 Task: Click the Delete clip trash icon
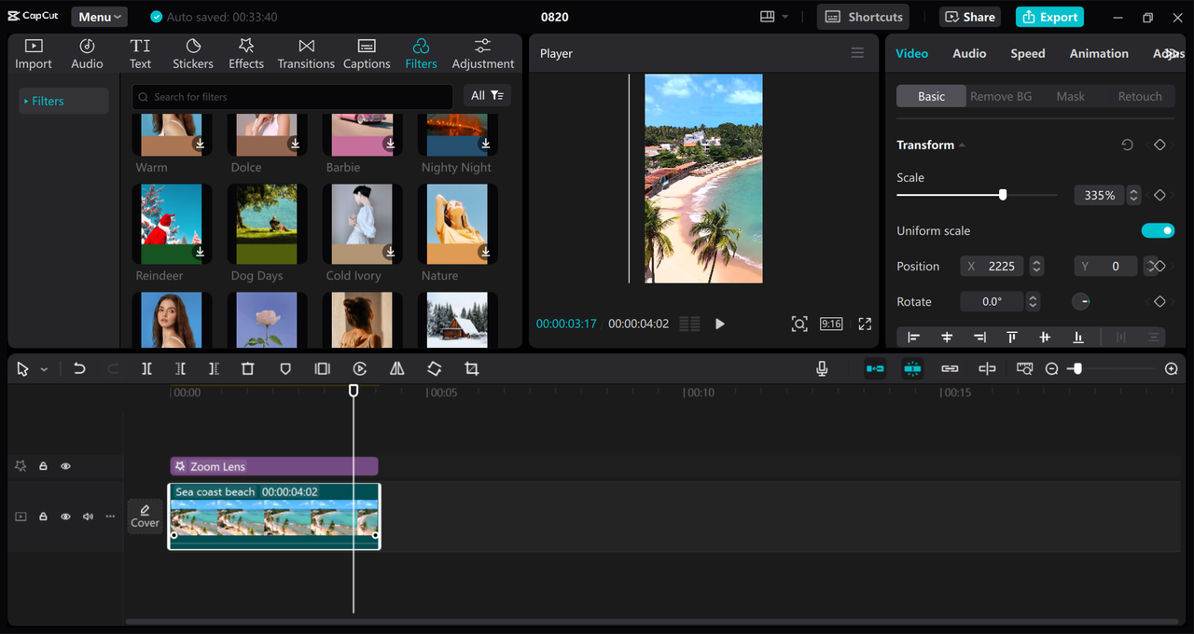tap(247, 369)
